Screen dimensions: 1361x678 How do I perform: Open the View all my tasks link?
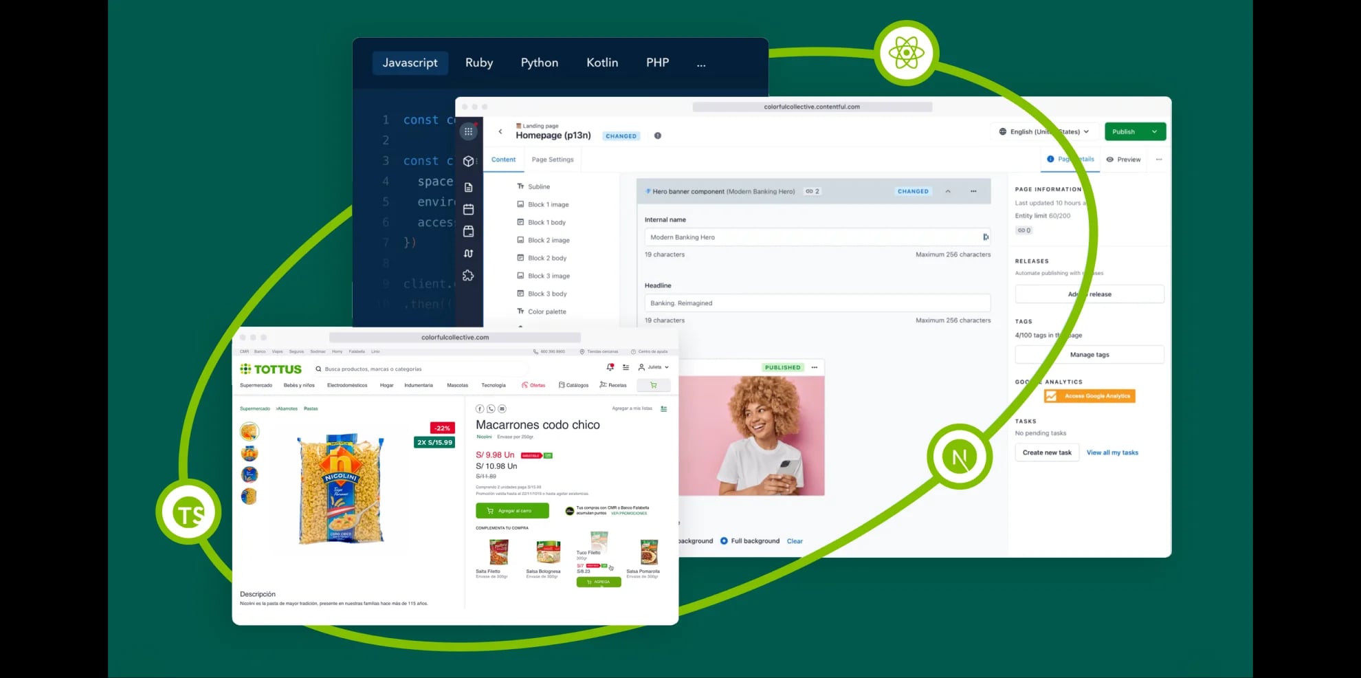coord(1111,452)
